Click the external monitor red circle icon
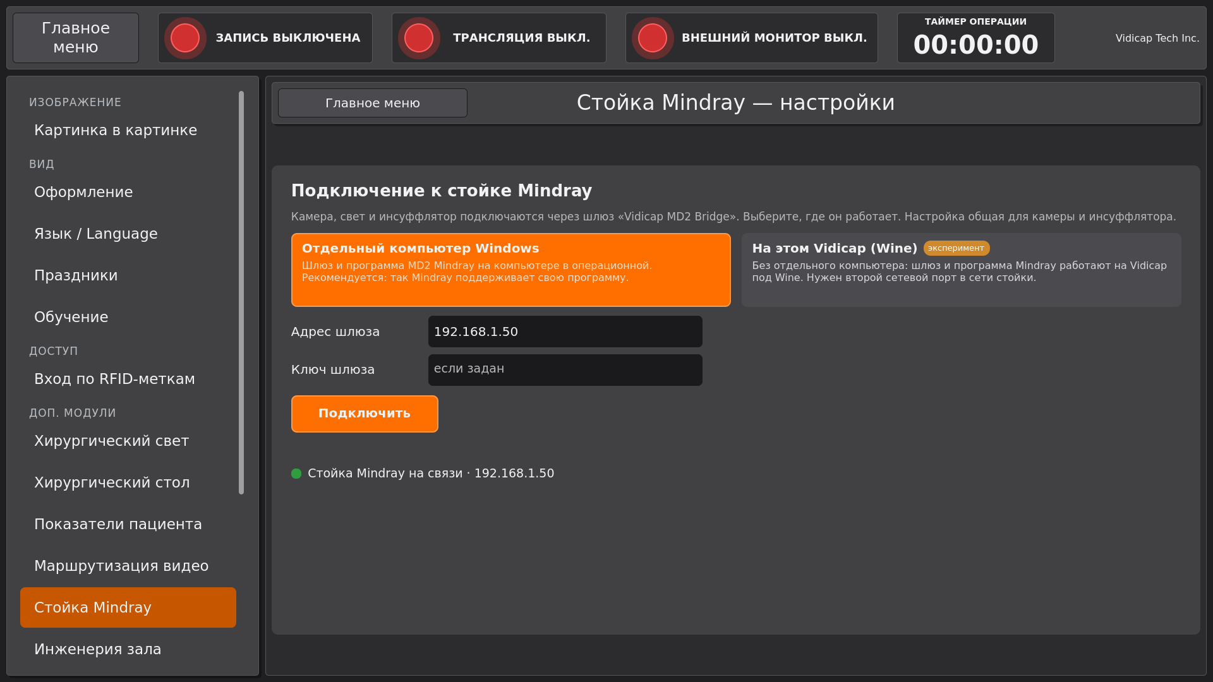 click(653, 38)
